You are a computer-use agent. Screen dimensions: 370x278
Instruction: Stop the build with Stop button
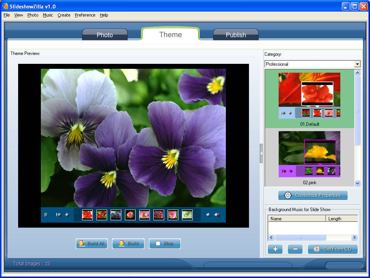pyautogui.click(x=165, y=244)
